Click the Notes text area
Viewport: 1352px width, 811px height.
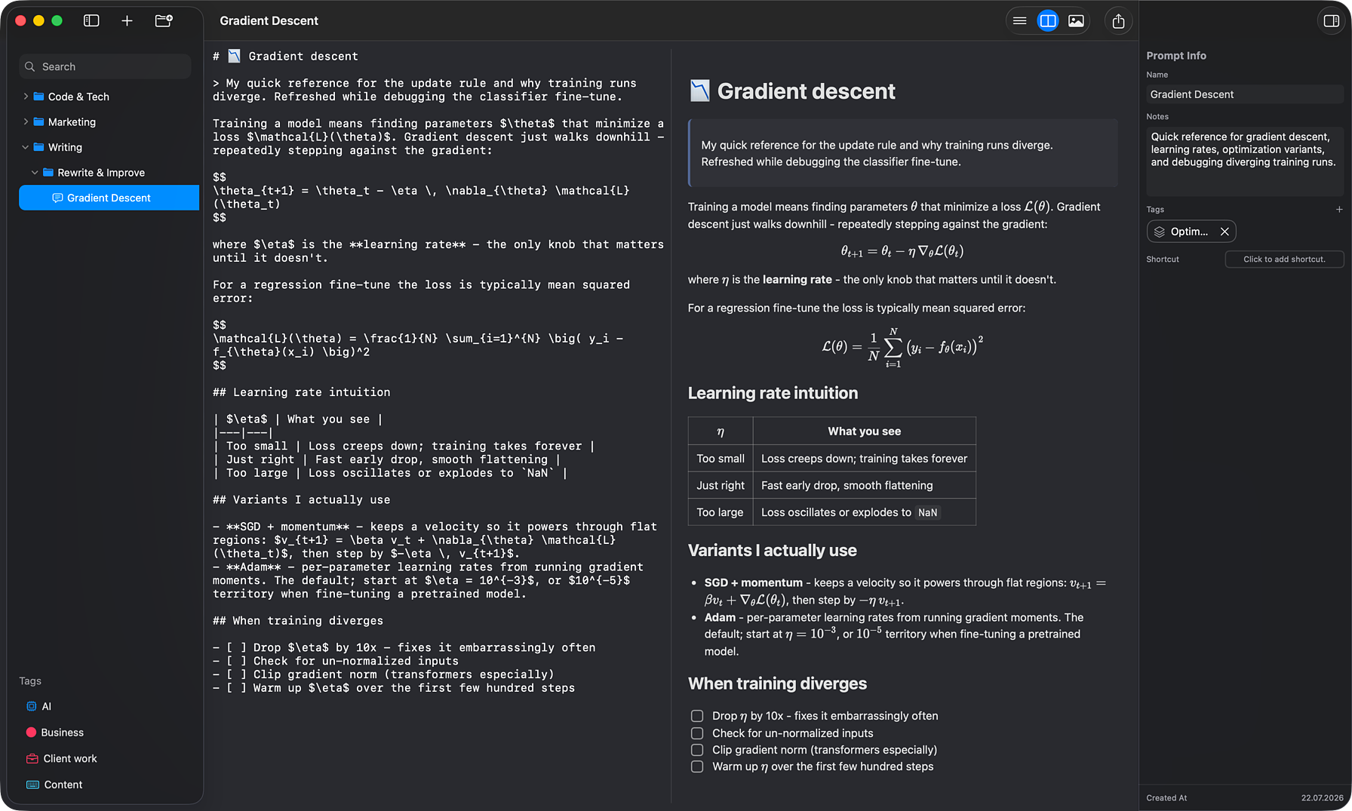coord(1244,161)
